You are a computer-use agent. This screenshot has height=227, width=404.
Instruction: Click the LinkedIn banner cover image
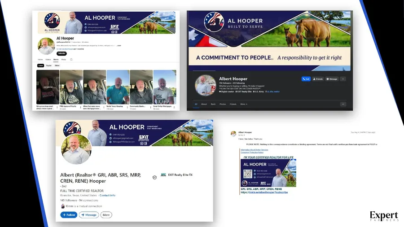pyautogui.click(x=134, y=133)
